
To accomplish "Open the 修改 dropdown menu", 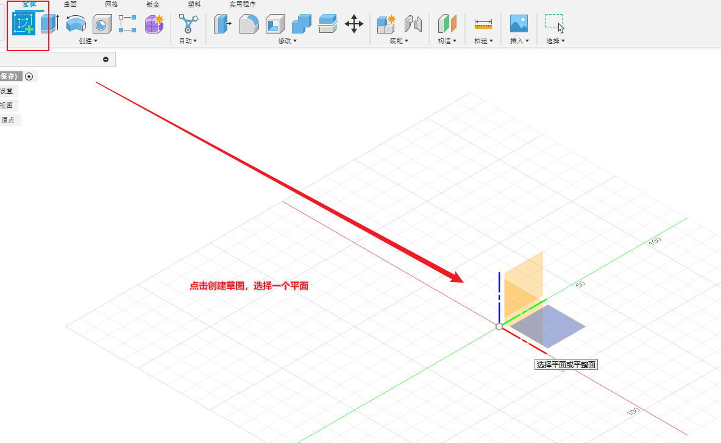I will (x=288, y=41).
